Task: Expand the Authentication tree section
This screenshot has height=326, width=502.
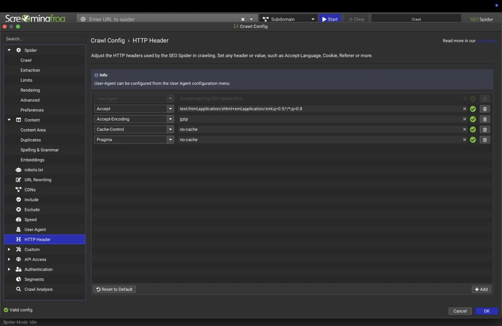Action: [9, 269]
